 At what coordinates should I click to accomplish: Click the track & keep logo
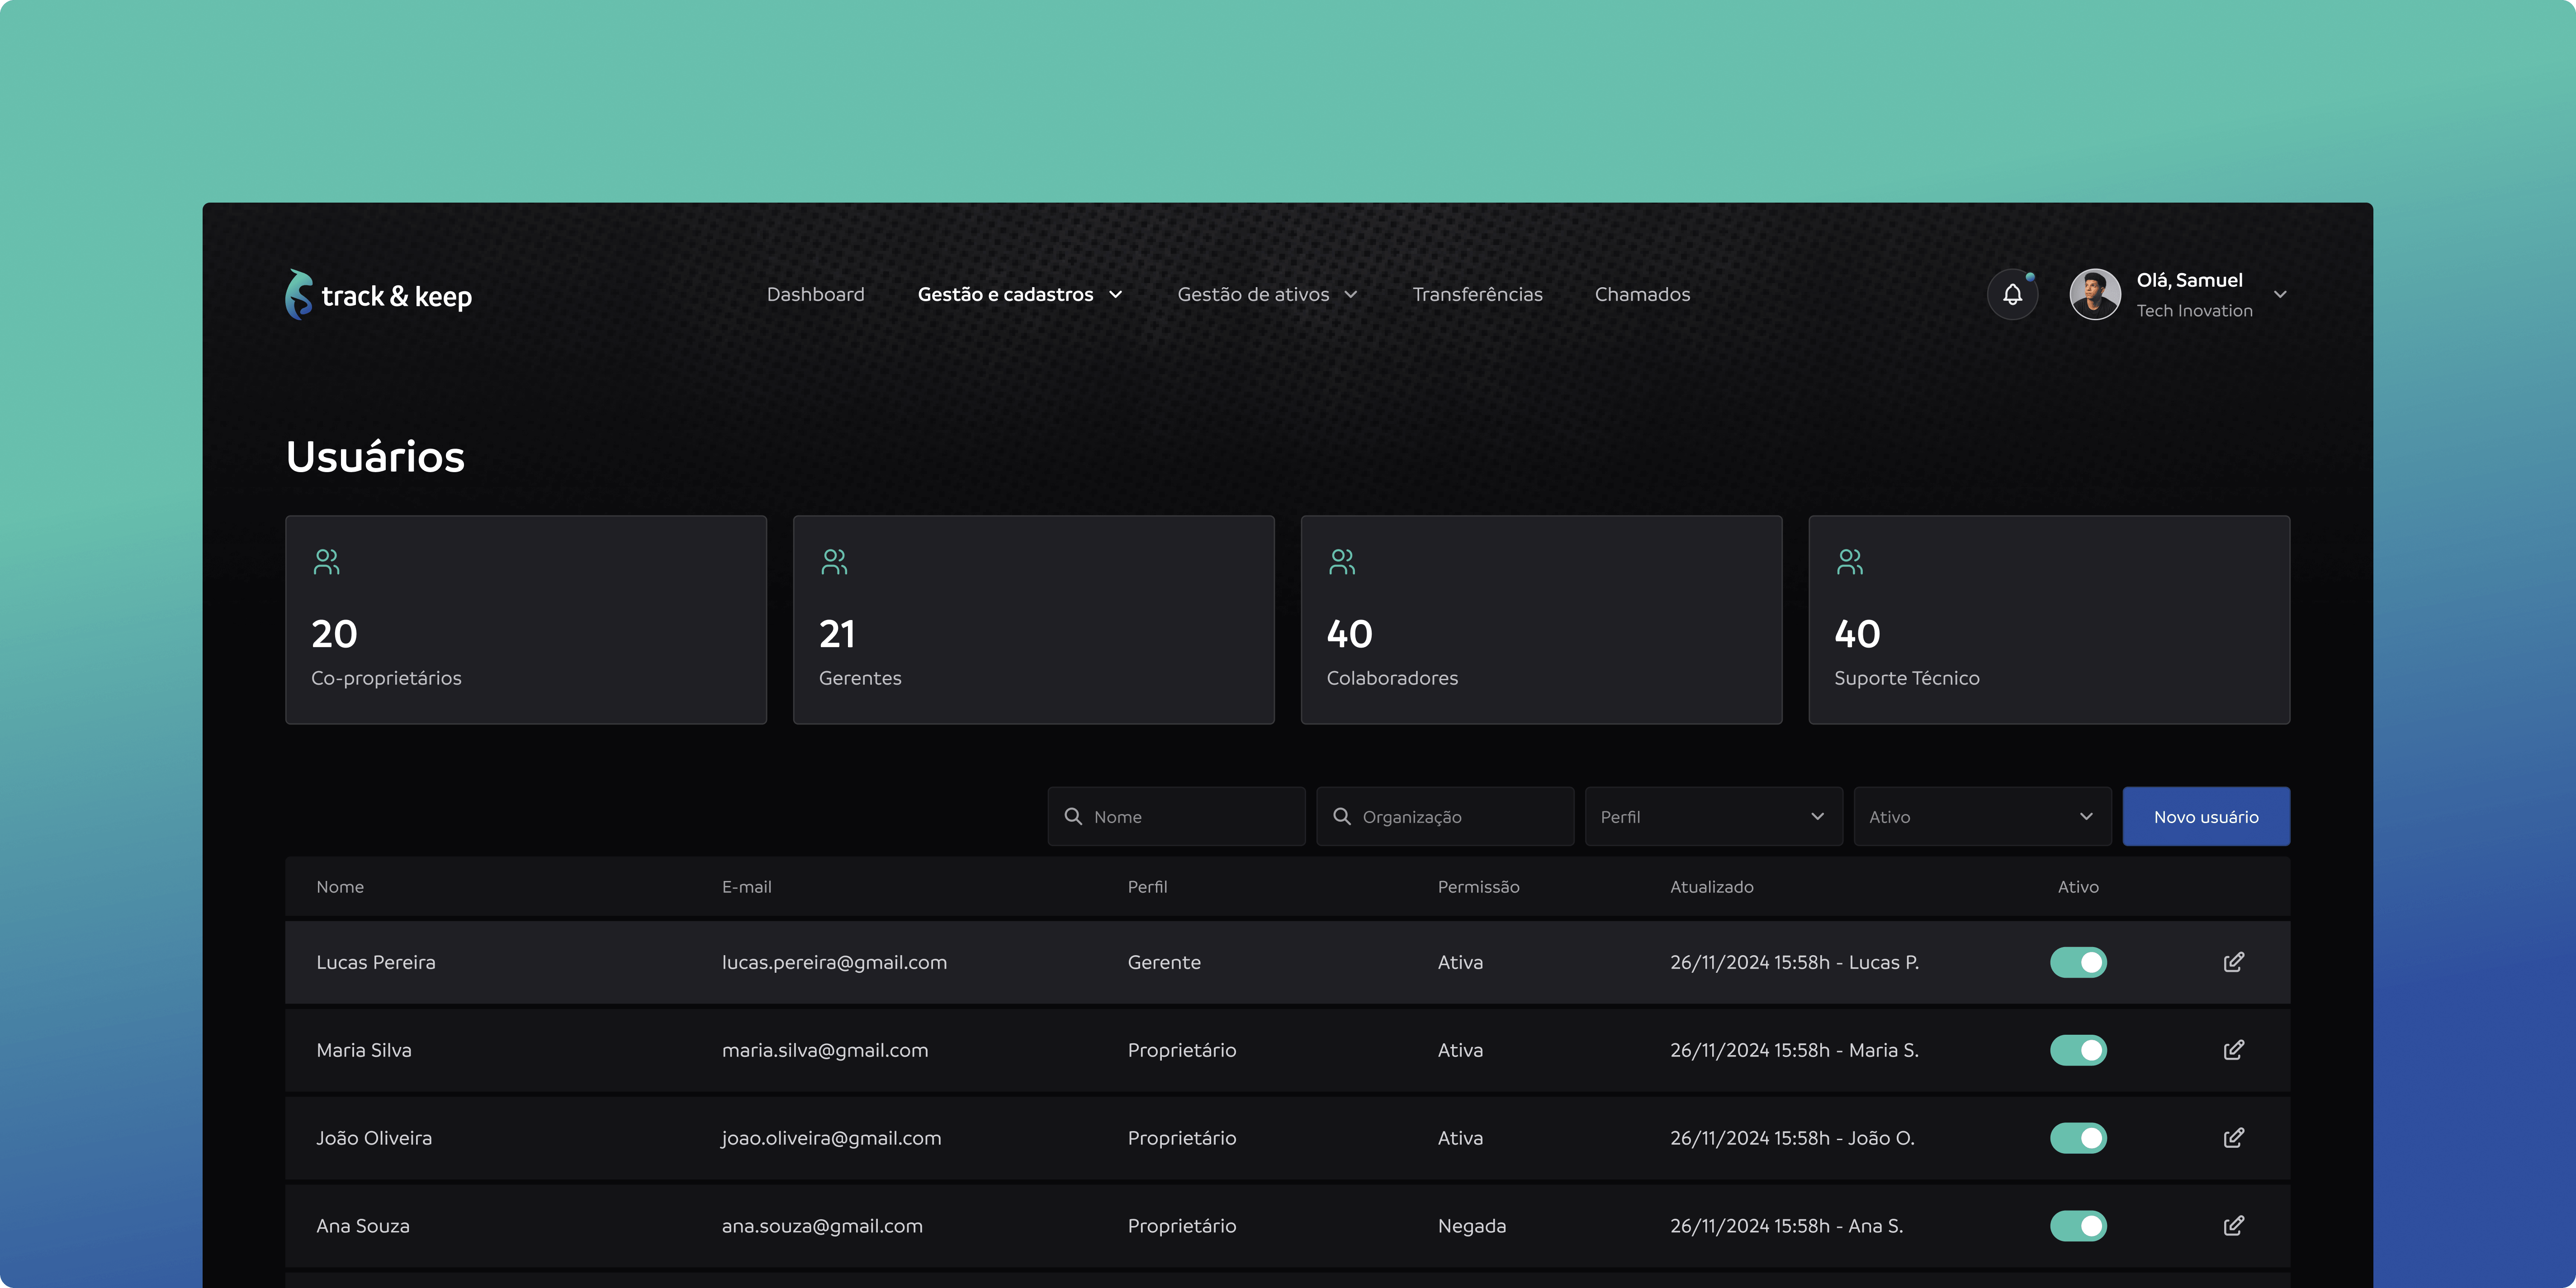pyautogui.click(x=379, y=295)
